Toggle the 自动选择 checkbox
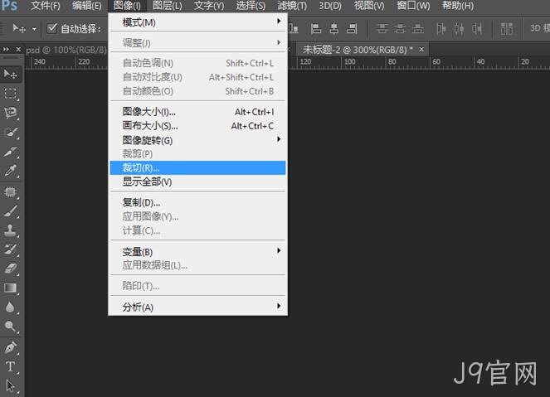Screen dimensions: 550x397 [52, 28]
